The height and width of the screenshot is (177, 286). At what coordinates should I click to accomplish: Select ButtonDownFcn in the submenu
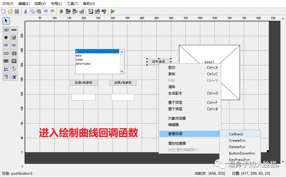240,153
